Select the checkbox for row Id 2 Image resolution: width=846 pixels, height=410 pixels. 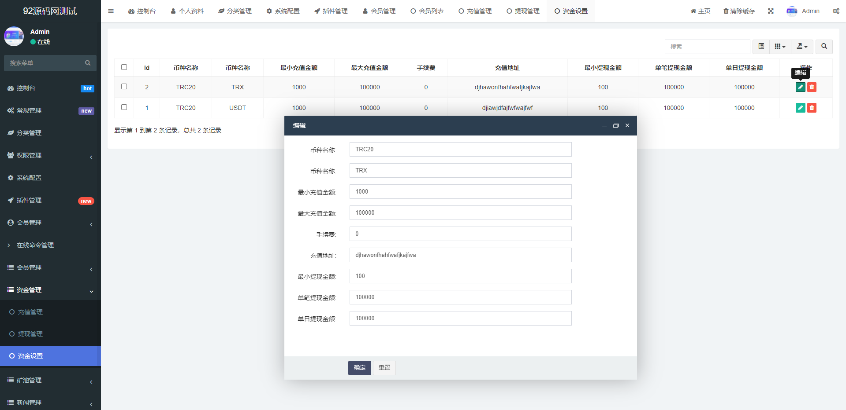point(124,87)
